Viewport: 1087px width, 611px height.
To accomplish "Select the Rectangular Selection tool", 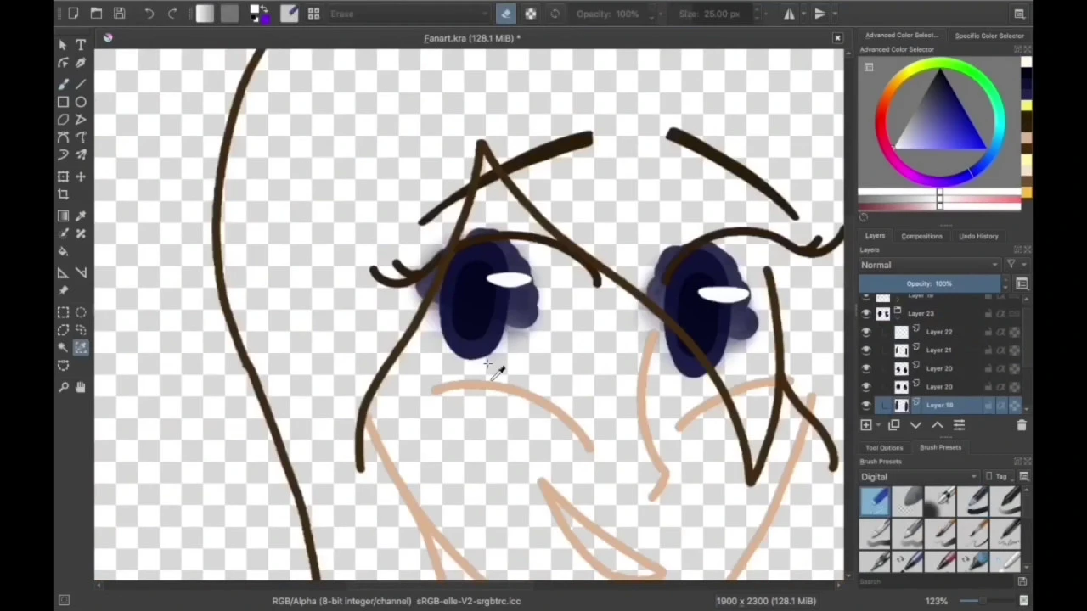I will (x=63, y=312).
